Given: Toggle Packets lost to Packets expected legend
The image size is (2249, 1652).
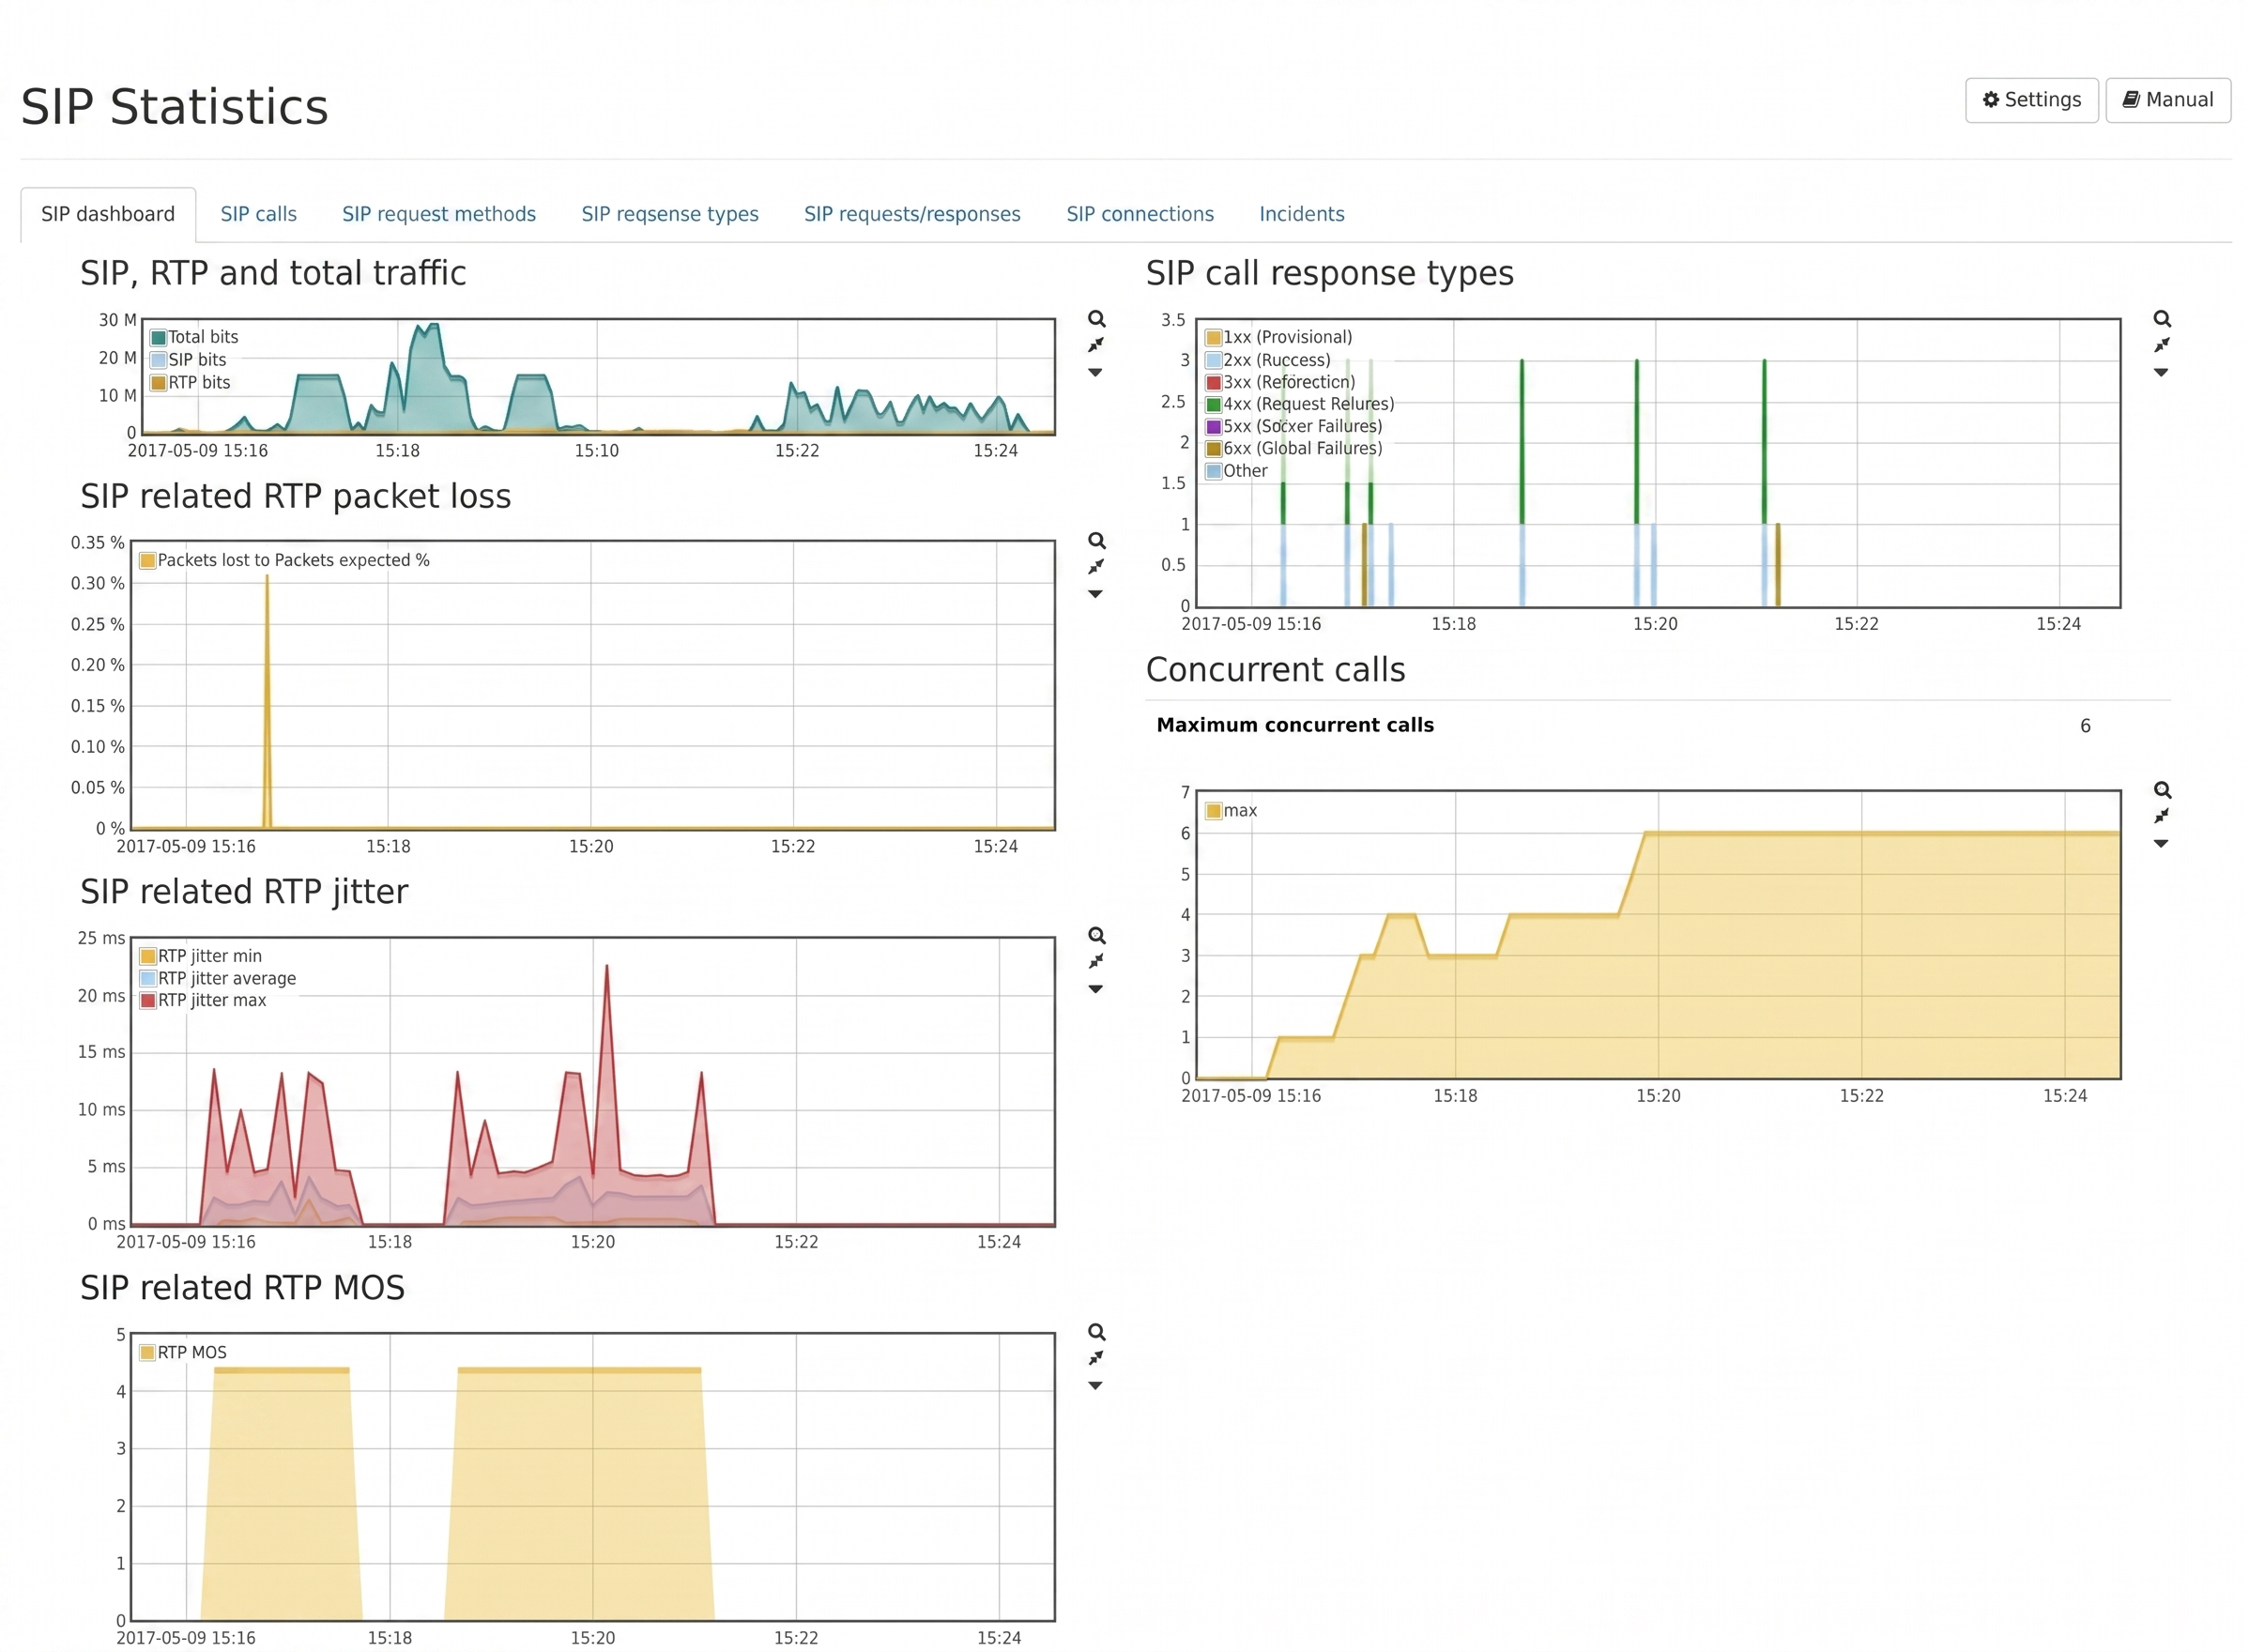Looking at the screenshot, I should pyautogui.click(x=285, y=560).
